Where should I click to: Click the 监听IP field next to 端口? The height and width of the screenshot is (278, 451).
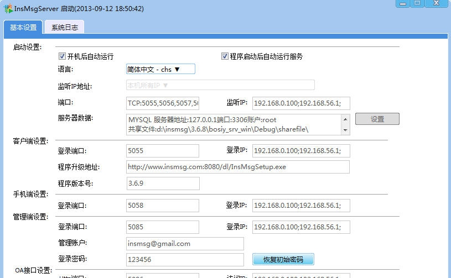[301, 103]
